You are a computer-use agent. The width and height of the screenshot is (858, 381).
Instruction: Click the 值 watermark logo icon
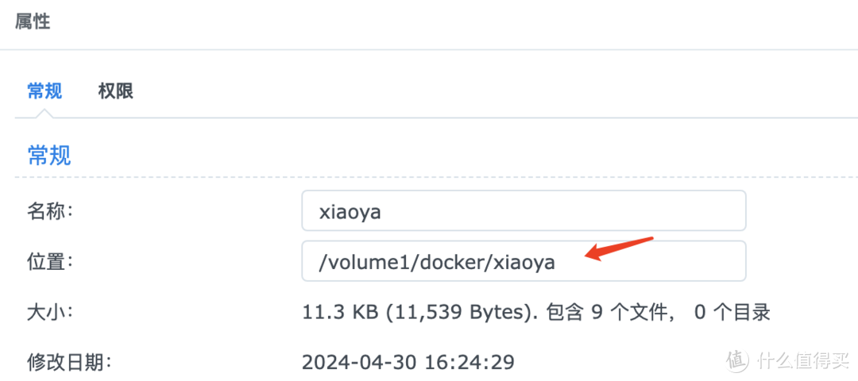[738, 360]
